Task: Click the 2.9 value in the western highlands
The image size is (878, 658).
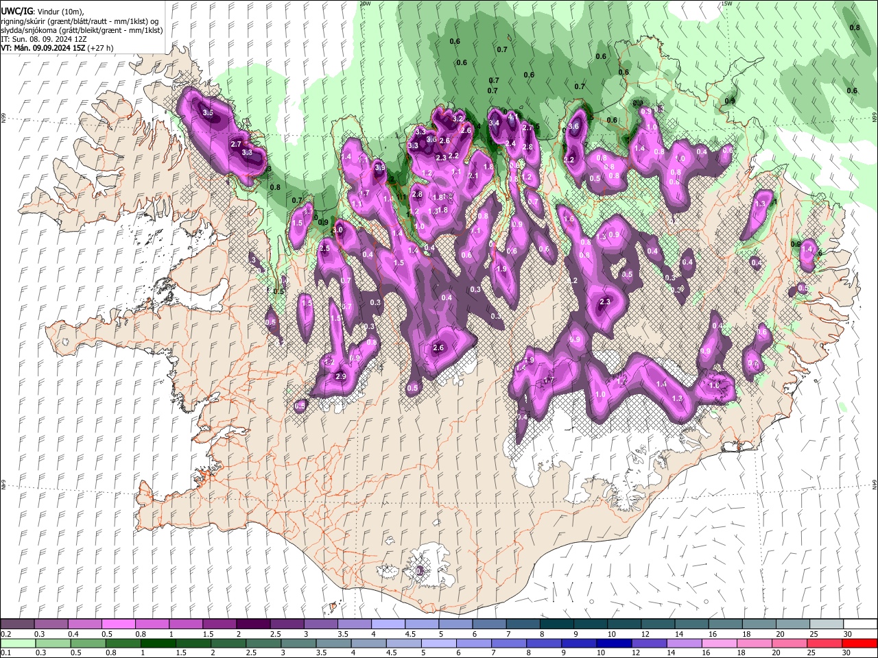Action: pos(341,376)
